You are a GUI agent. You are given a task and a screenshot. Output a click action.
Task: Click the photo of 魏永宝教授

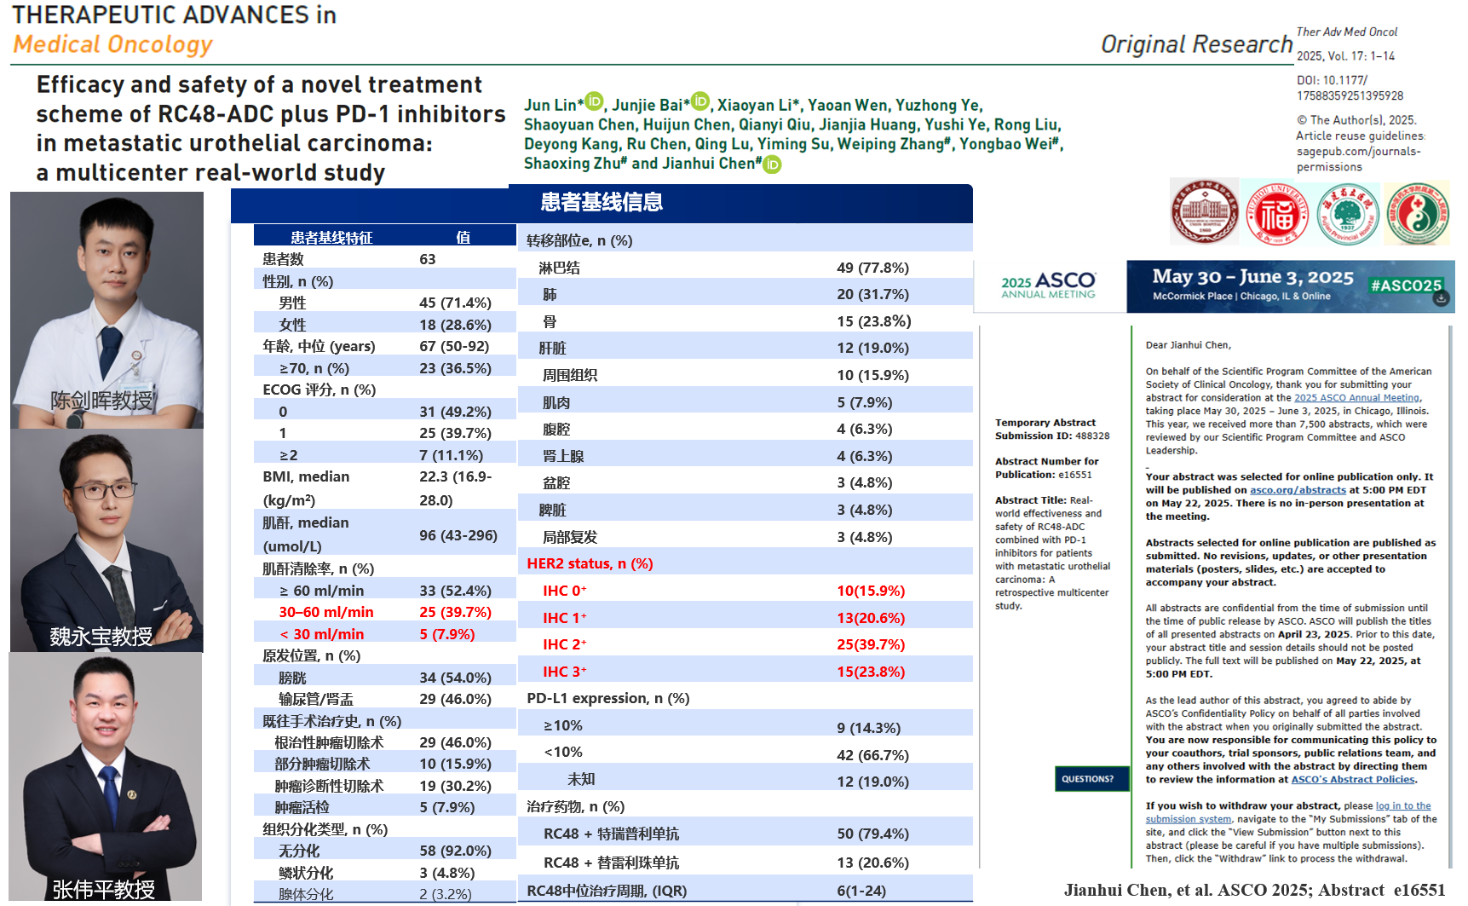point(107,540)
